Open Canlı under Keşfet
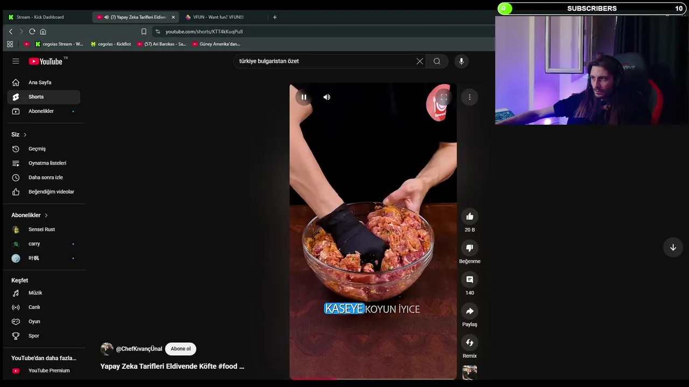 (44, 307)
